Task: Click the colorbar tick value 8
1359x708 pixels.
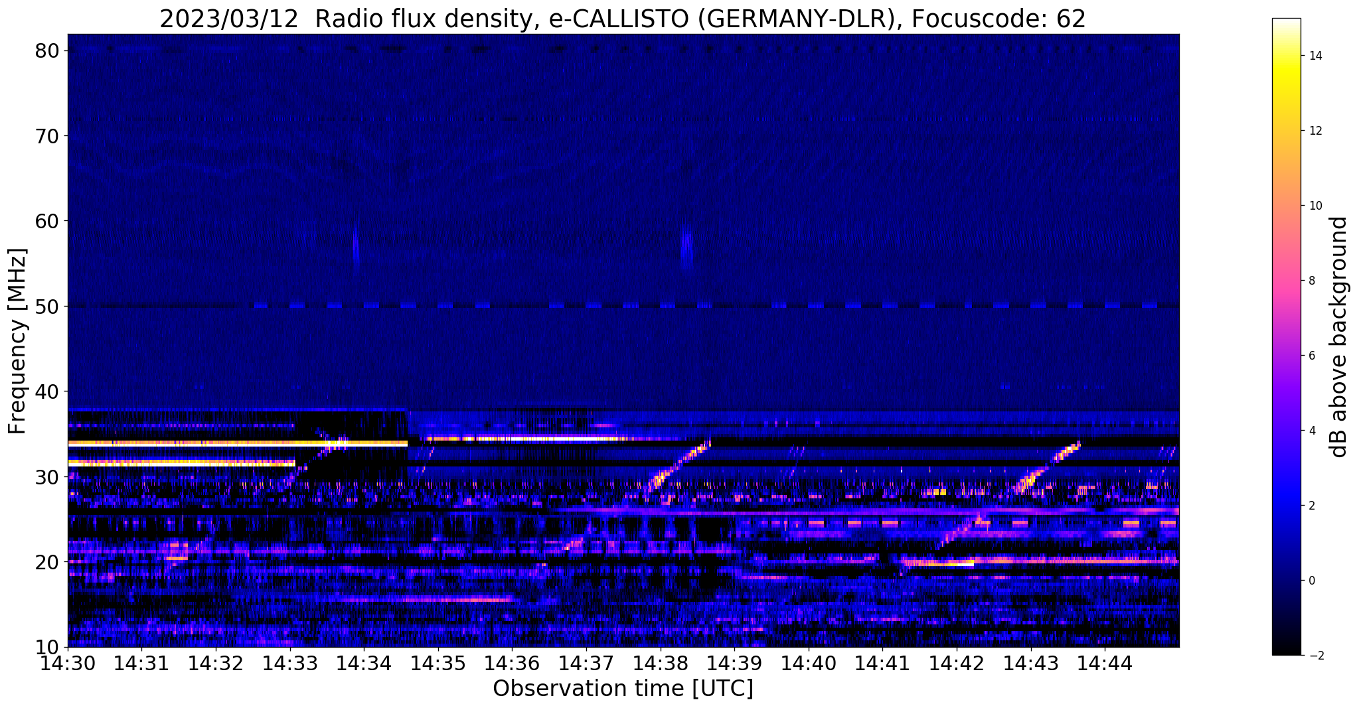Action: point(1311,281)
